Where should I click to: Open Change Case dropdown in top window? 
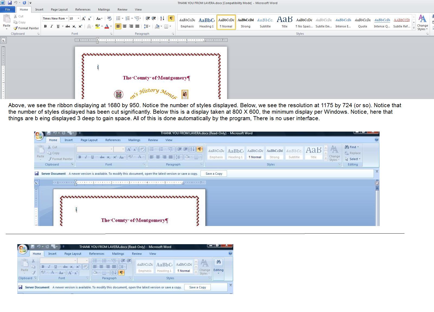[x=99, y=18]
